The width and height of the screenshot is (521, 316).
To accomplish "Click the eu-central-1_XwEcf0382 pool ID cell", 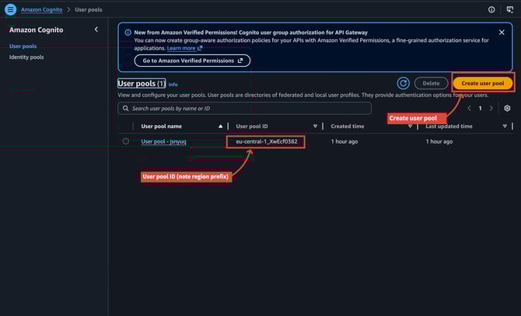I will 267,141.
